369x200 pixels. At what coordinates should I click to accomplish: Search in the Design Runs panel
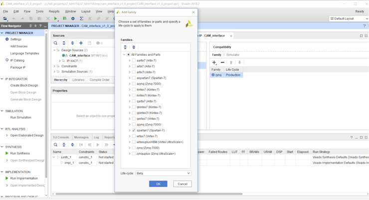55,145
